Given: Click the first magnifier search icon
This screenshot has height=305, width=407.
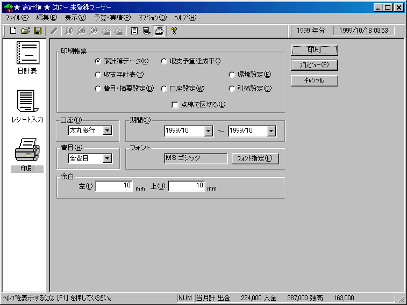Looking at the screenshot, I should pyautogui.click(x=69, y=31).
